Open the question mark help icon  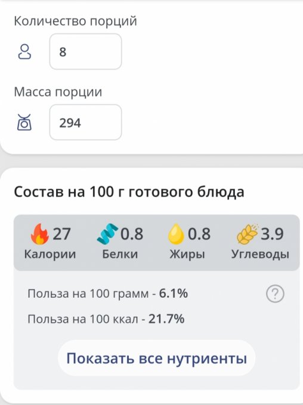point(275,294)
